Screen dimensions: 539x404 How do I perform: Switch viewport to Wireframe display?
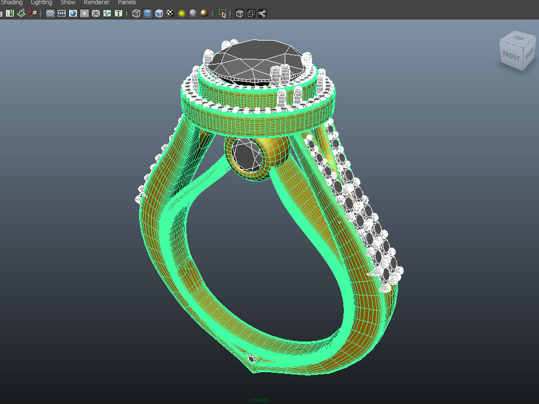[137, 13]
